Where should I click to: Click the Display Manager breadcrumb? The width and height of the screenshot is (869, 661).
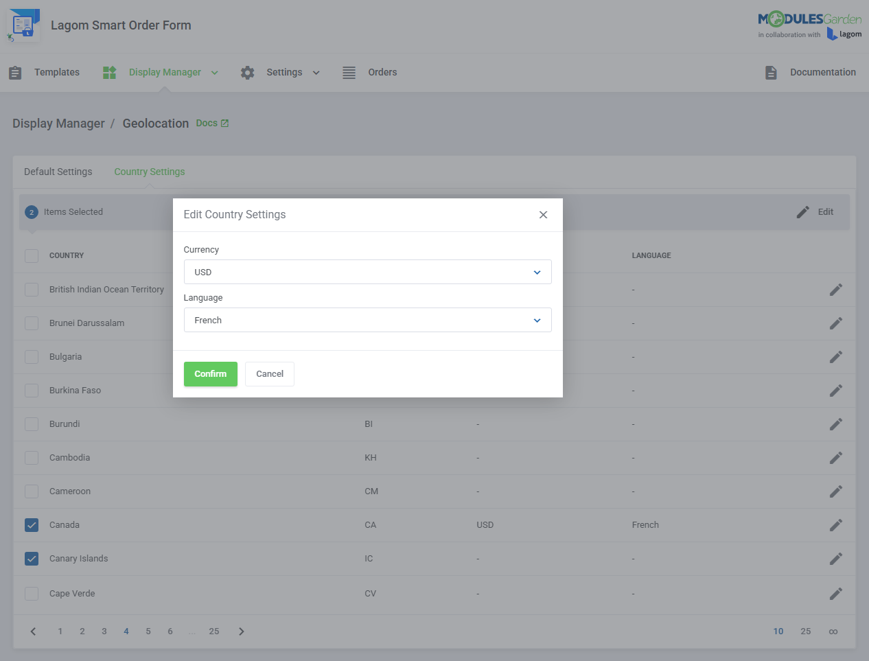click(58, 124)
